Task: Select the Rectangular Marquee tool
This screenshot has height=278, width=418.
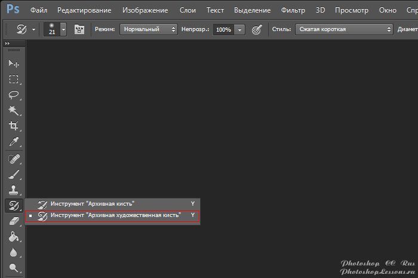Action: click(13, 80)
